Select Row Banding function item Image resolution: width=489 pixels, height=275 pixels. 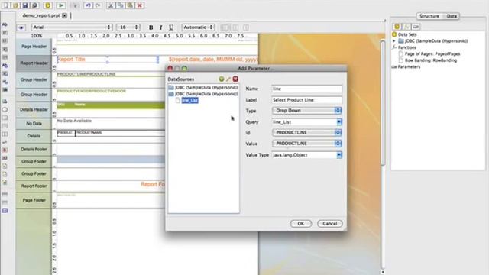pos(431,60)
